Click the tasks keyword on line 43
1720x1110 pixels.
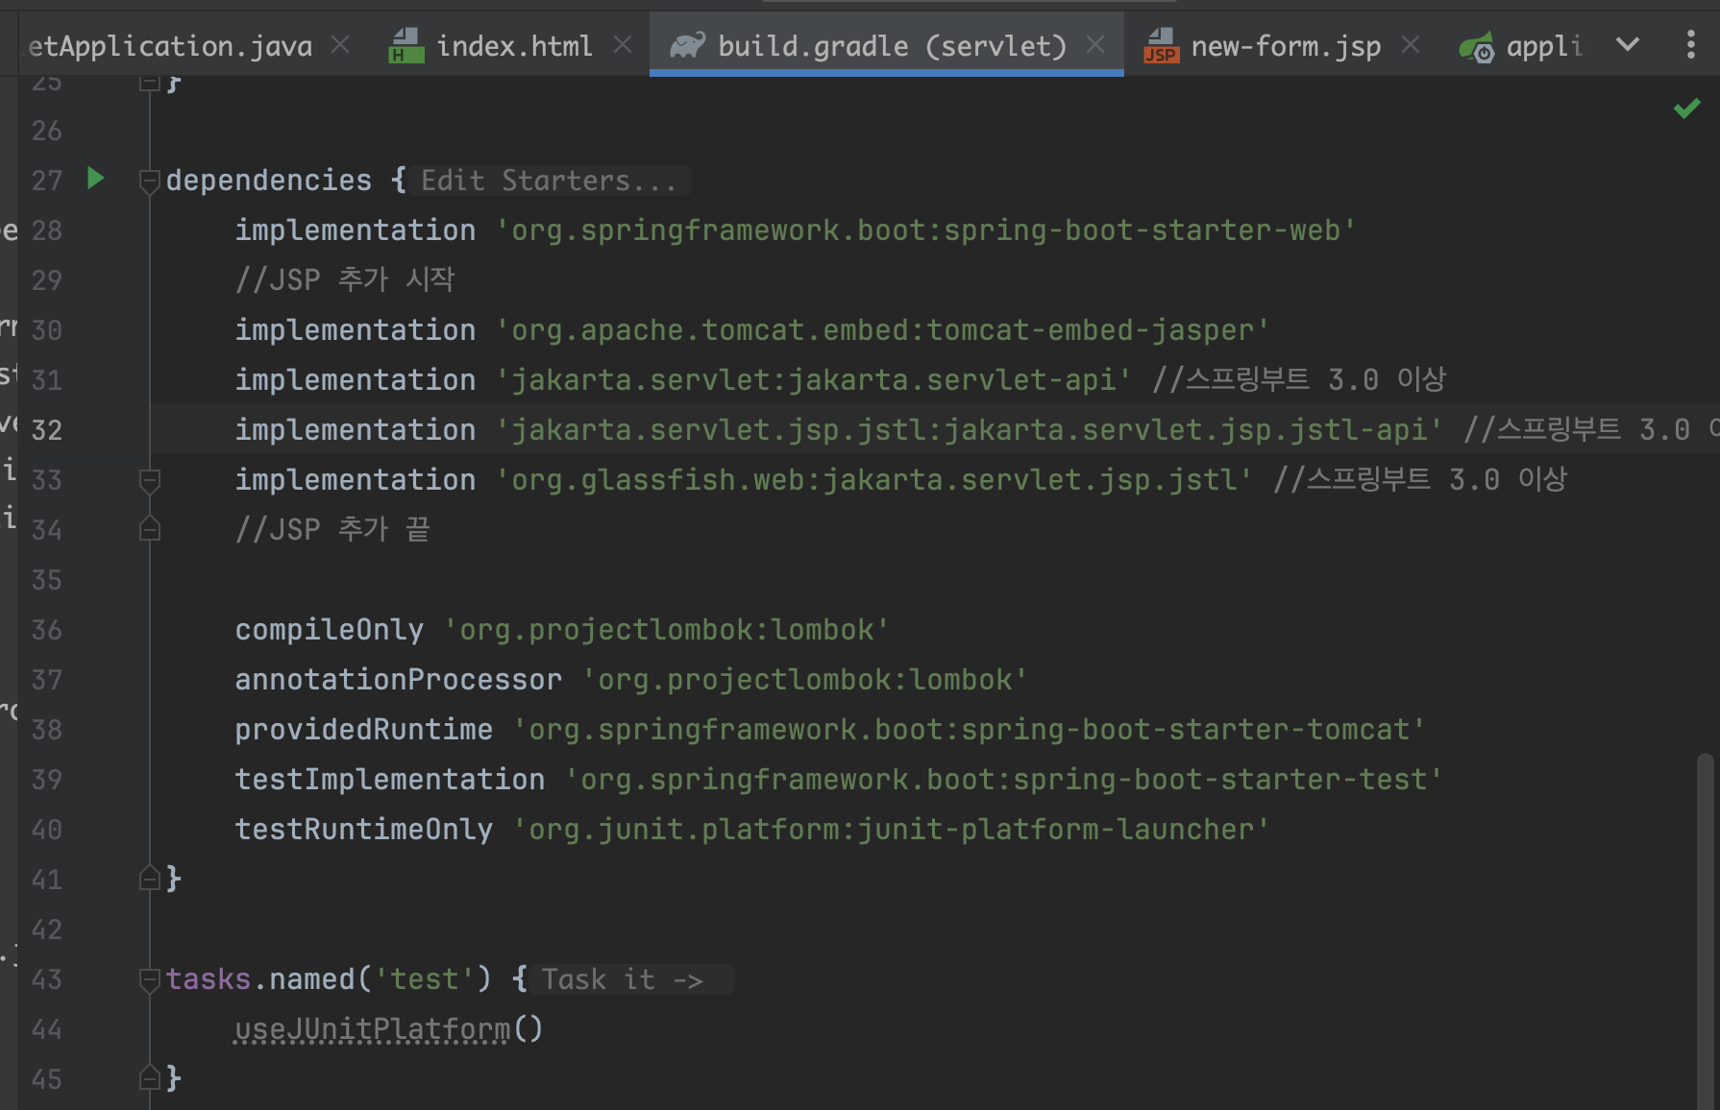tap(209, 979)
